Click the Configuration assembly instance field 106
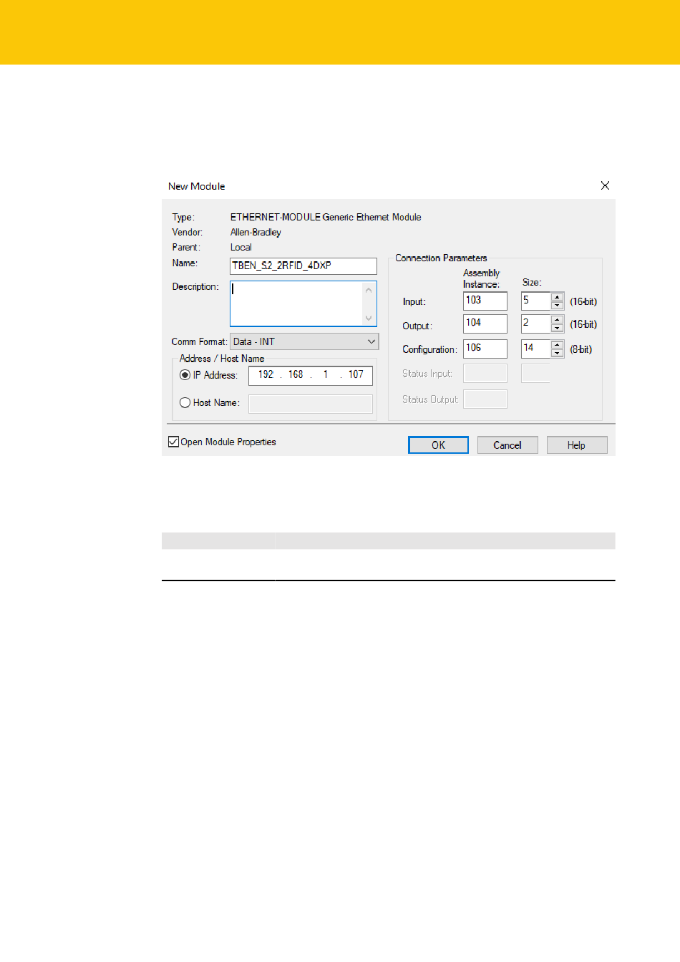Image resolution: width=680 pixels, height=962 pixels. [x=485, y=349]
